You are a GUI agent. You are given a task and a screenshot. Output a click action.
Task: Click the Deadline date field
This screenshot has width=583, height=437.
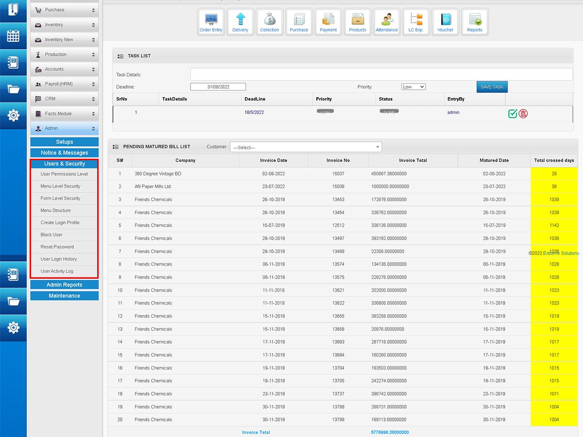tap(218, 87)
